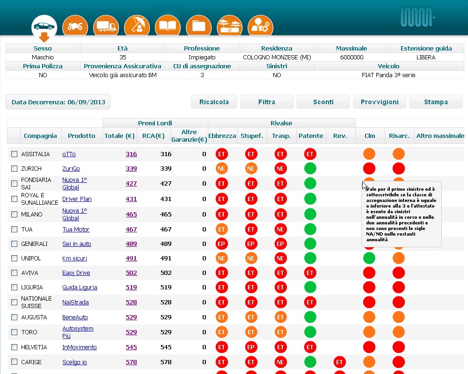Click LIGURIA red Risarc. indicator
Viewport: 468px width, 374px height.
tap(399, 287)
